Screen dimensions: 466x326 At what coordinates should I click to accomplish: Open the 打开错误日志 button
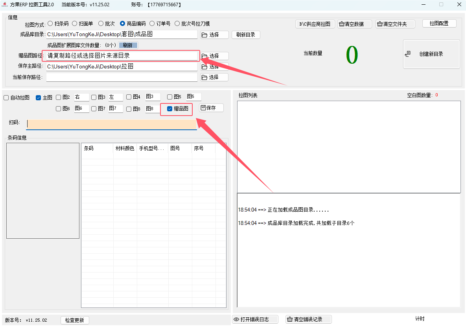pyautogui.click(x=255, y=319)
